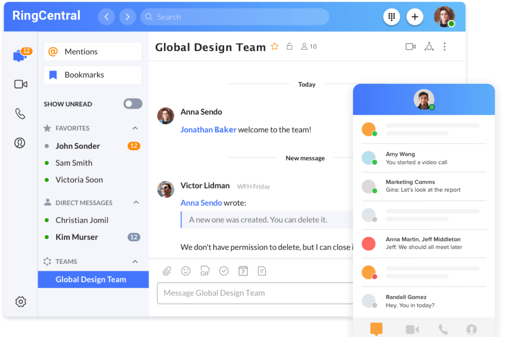This screenshot has height=337, width=505.
Task: Collapse the Direct Messages section
Action: (136, 202)
